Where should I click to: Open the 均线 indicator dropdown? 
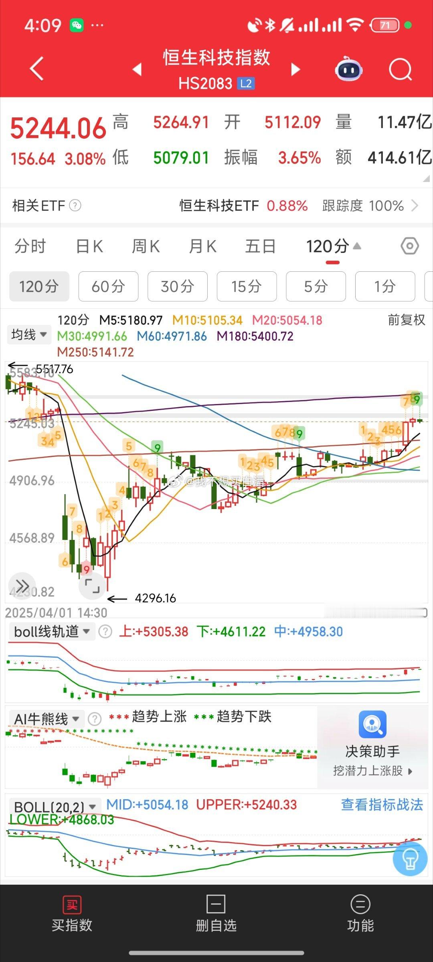[29, 335]
